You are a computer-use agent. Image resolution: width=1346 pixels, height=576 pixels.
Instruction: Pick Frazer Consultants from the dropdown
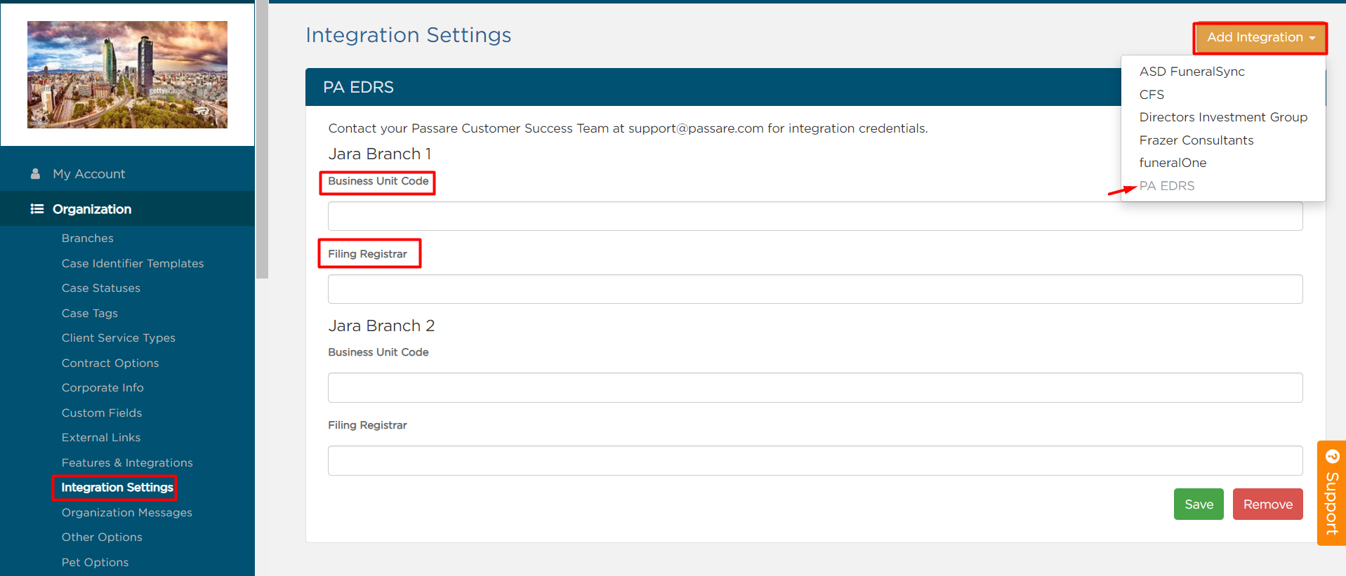[1196, 140]
